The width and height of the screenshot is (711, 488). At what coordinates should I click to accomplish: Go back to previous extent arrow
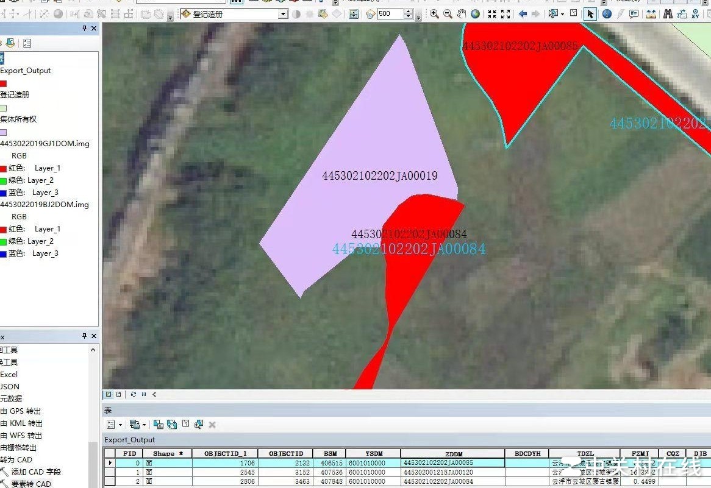coord(523,13)
